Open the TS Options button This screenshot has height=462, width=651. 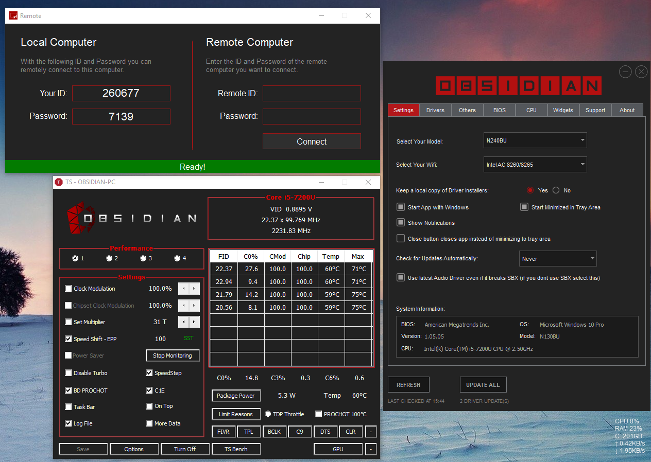(x=134, y=449)
